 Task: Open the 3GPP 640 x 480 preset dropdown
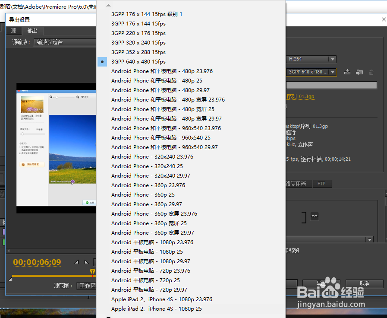[x=311, y=72]
